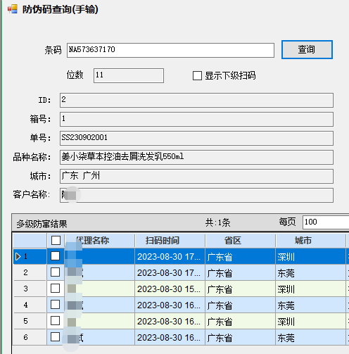The image size is (349, 354).
Task: Tick the checkbox for row 3
Action: pyautogui.click(x=56, y=289)
